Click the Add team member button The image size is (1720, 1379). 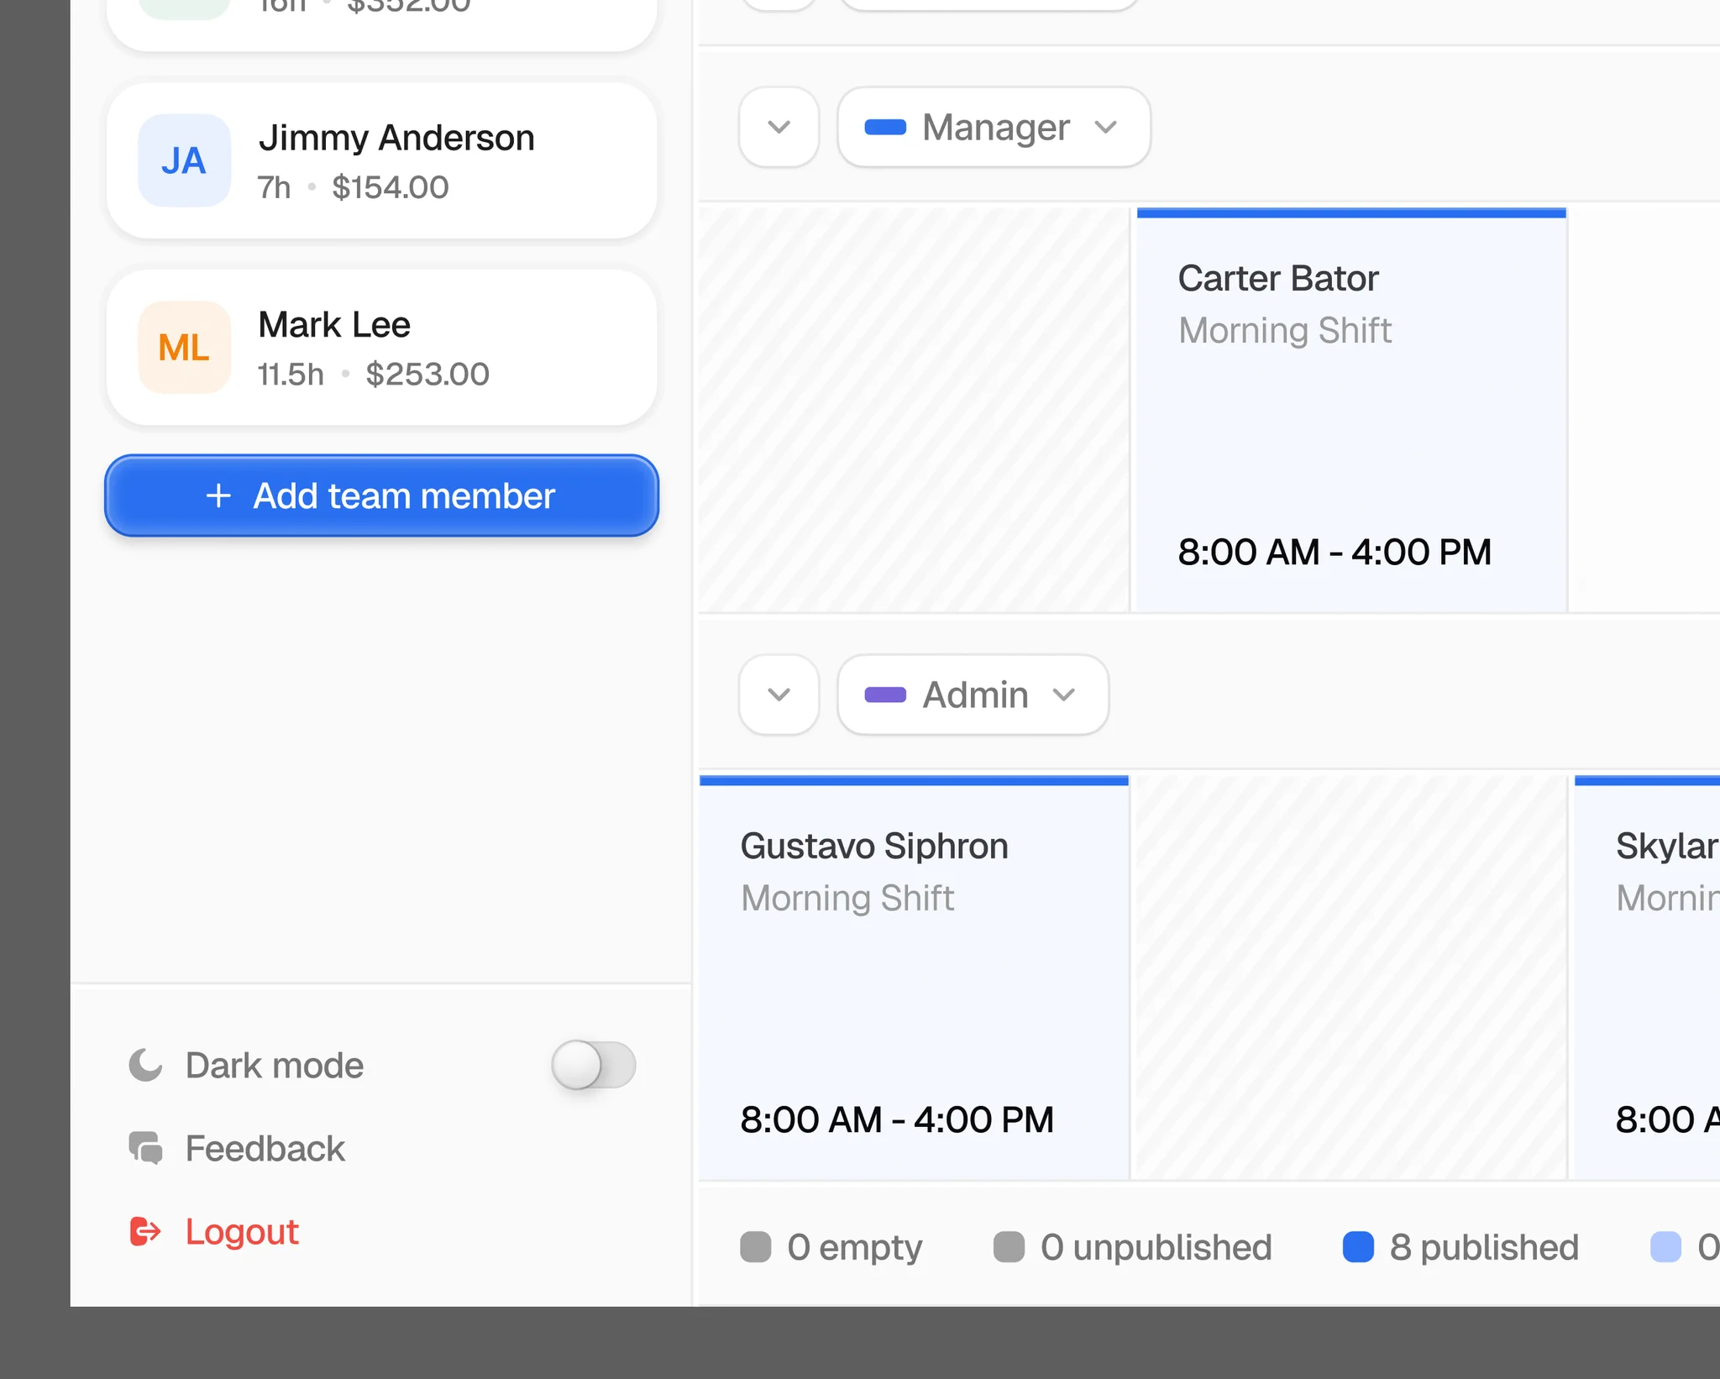click(381, 495)
